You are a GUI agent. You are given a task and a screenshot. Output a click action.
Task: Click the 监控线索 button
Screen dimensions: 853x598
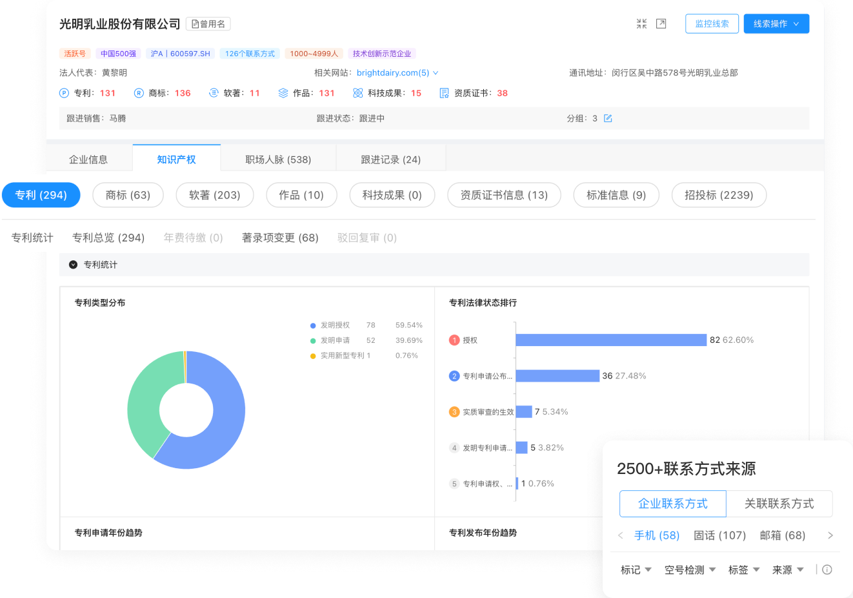pos(712,24)
